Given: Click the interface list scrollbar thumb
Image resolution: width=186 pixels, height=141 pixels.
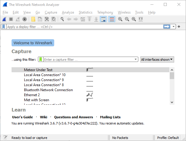Looking at the screenshot, I should pos(172,76).
